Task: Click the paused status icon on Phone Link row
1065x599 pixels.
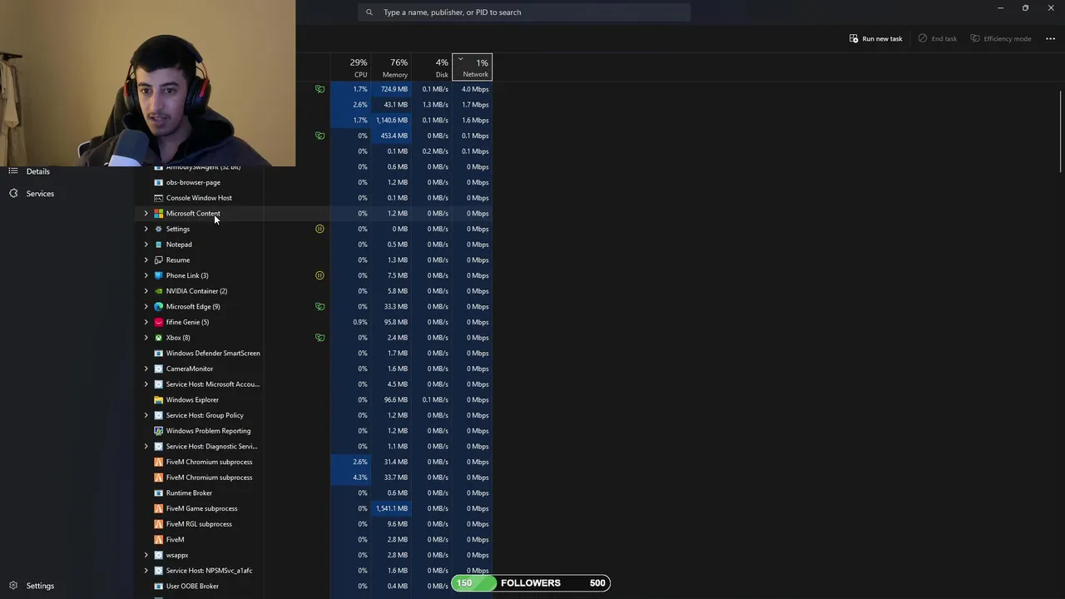Action: [319, 275]
